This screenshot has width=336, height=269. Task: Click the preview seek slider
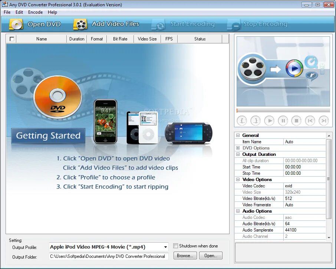pyautogui.click(x=283, y=111)
